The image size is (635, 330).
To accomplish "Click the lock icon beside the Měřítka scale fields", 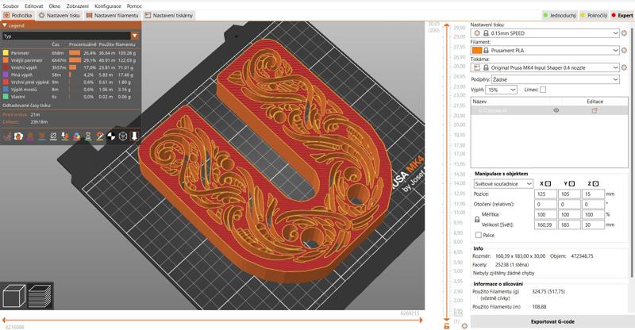I will 477,219.
